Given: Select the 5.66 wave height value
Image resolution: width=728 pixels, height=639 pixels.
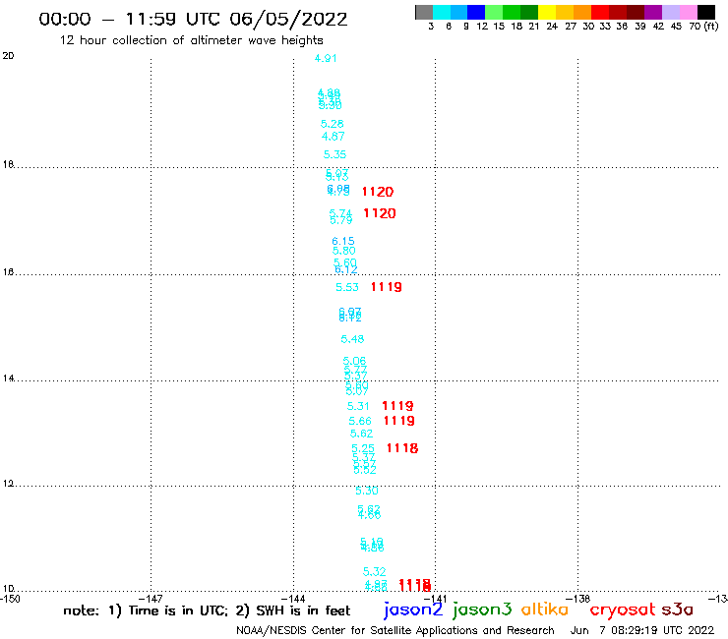Looking at the screenshot, I should [x=360, y=421].
